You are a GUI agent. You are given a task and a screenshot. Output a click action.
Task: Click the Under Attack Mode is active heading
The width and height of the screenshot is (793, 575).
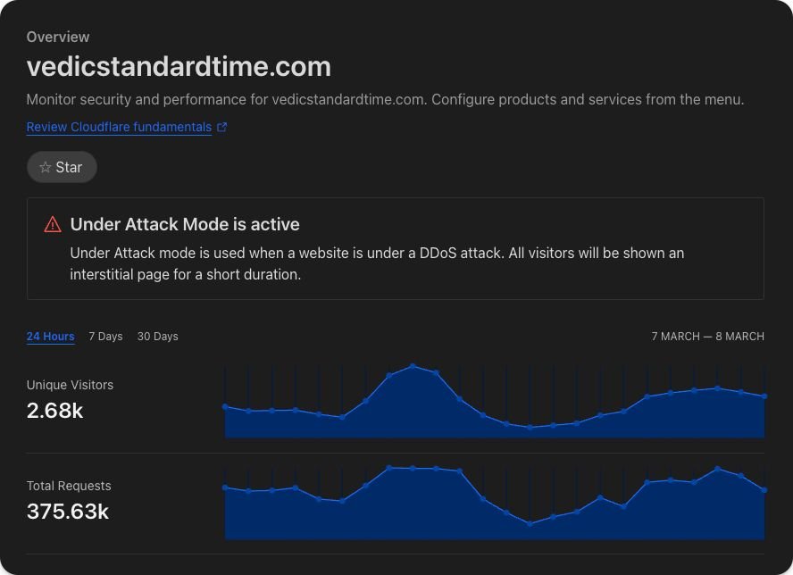pos(185,224)
